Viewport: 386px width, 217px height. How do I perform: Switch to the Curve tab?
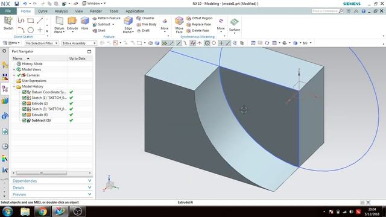click(43, 11)
